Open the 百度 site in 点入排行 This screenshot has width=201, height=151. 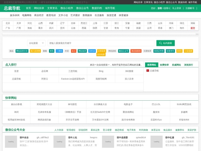(x=16, y=71)
